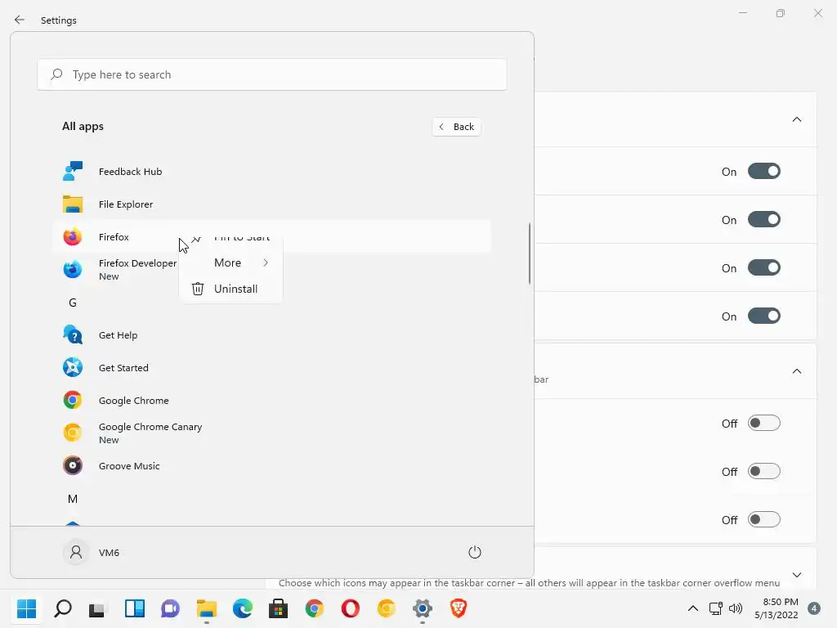Turn on the third Off toggle in Settings

[x=764, y=519]
